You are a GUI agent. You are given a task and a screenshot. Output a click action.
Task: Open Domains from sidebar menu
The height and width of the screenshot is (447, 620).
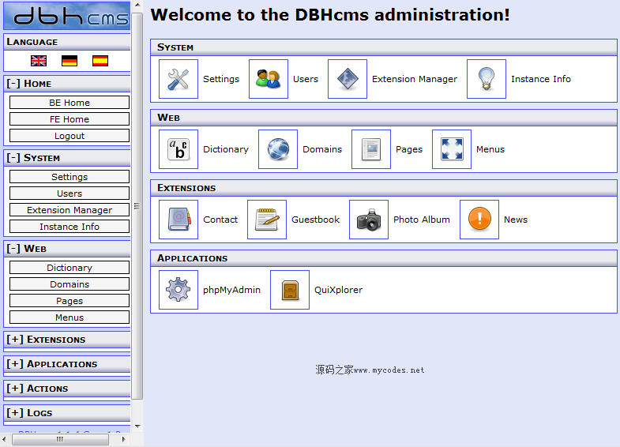(x=70, y=284)
